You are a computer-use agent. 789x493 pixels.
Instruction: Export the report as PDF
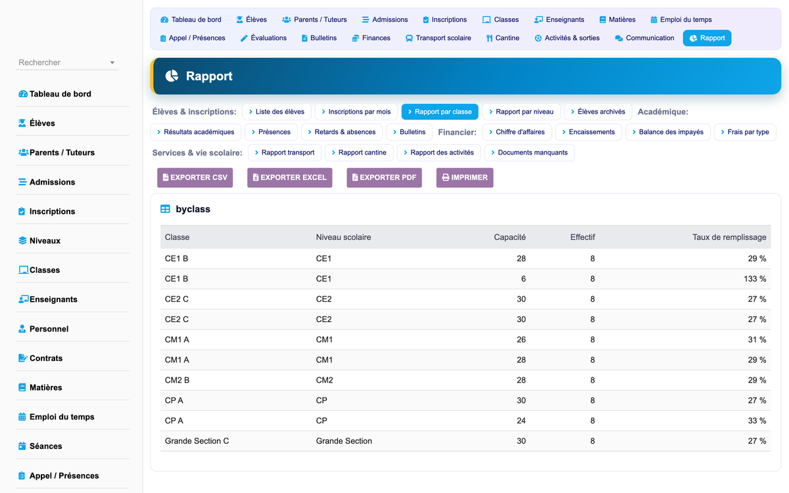click(x=384, y=177)
